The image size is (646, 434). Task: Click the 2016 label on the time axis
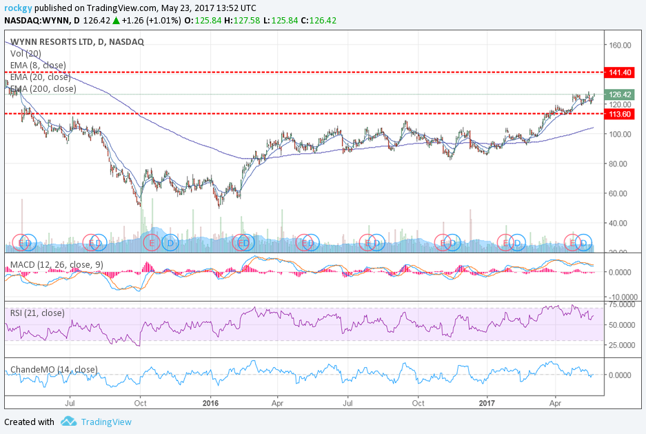click(x=210, y=403)
